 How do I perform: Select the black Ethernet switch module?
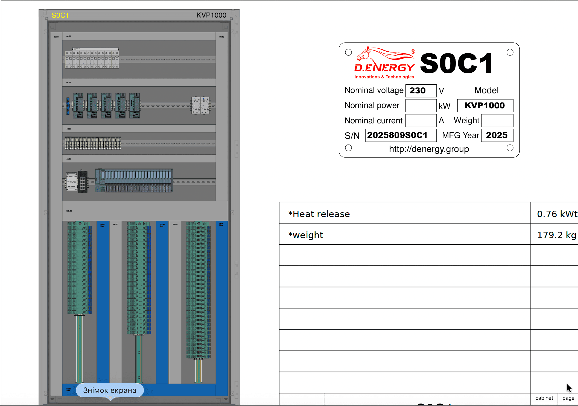[83, 182]
